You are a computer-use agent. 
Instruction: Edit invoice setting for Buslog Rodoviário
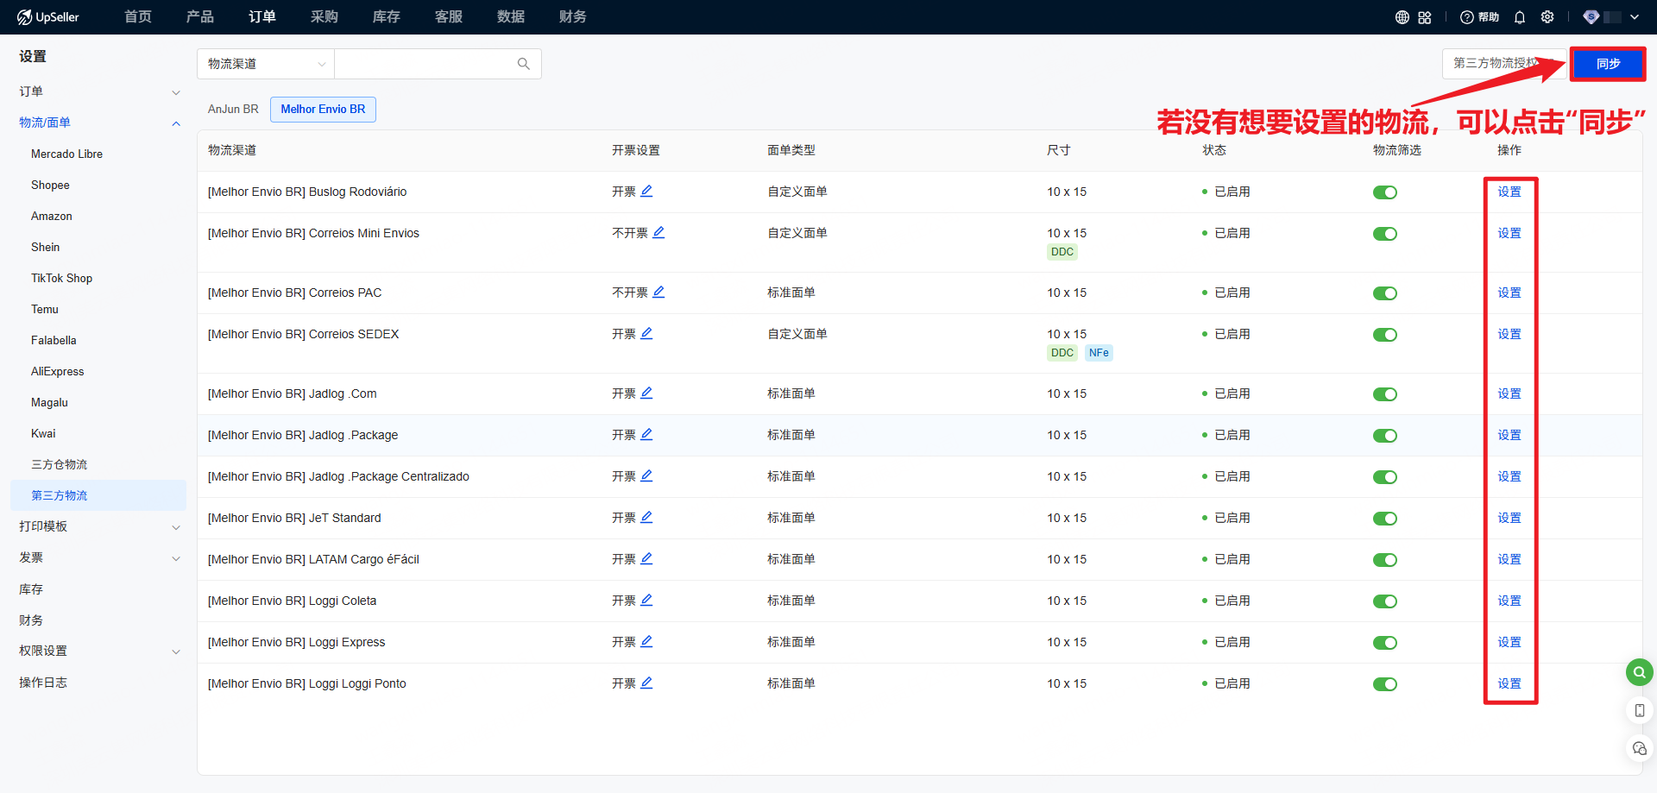pyautogui.click(x=646, y=192)
